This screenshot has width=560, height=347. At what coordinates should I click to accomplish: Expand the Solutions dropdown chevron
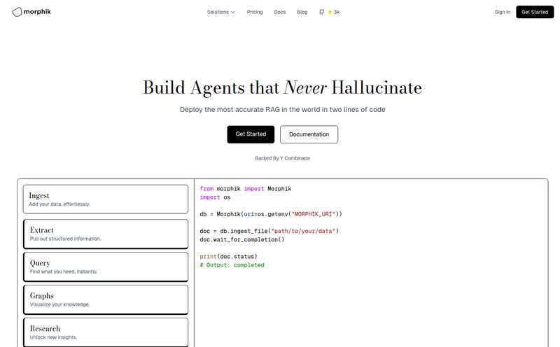[x=233, y=12]
